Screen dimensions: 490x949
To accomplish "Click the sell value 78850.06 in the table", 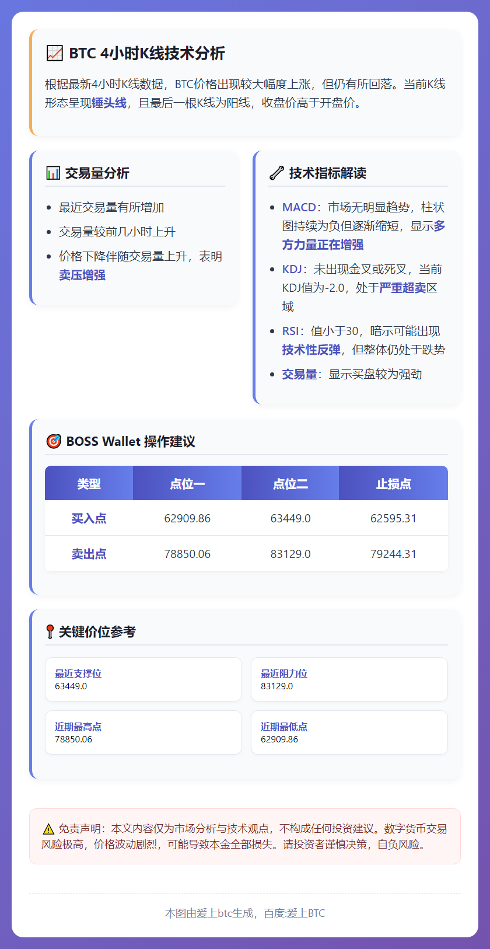I will (187, 554).
